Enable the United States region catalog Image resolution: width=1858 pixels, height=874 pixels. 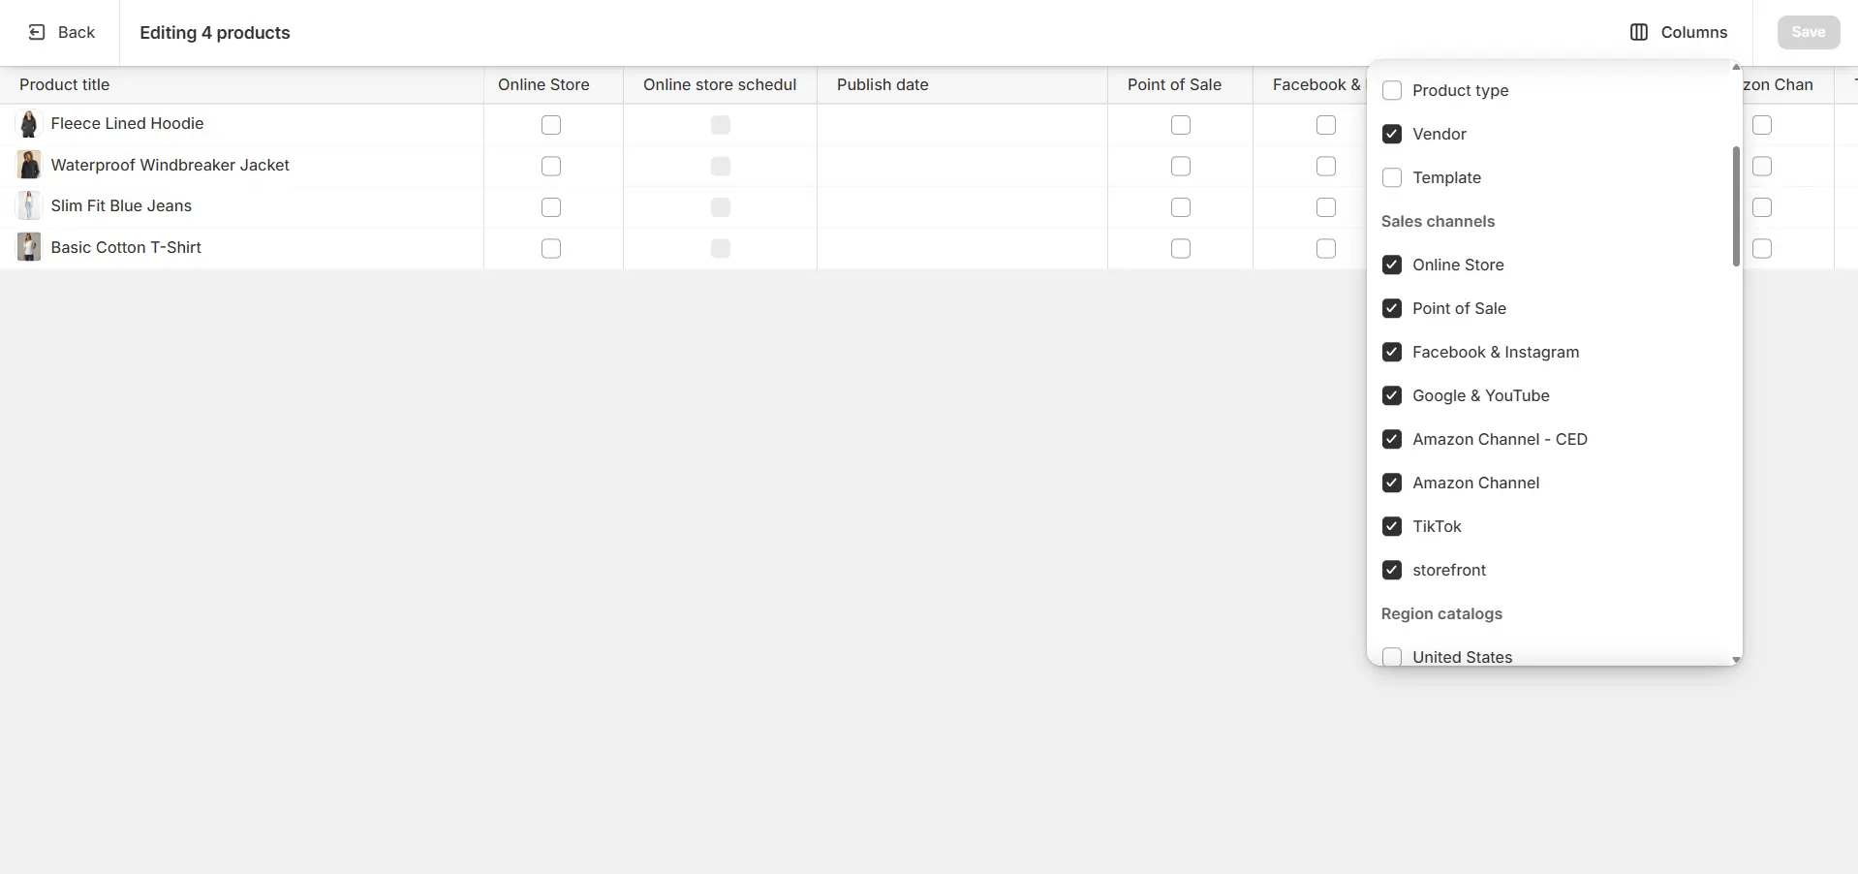(1392, 657)
